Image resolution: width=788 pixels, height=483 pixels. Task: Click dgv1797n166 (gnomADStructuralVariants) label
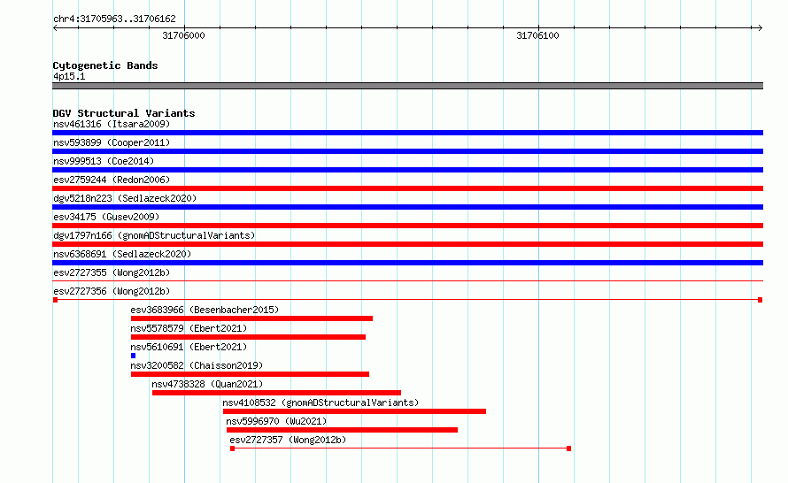154,235
